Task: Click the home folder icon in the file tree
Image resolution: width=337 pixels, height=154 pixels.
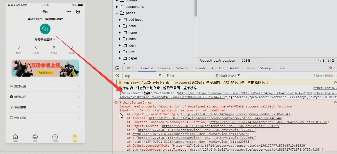Action: pyautogui.click(x=125, y=32)
